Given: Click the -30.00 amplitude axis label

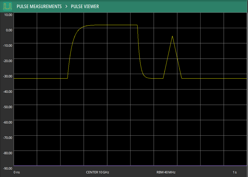Looking at the screenshot, I should 8,76.
